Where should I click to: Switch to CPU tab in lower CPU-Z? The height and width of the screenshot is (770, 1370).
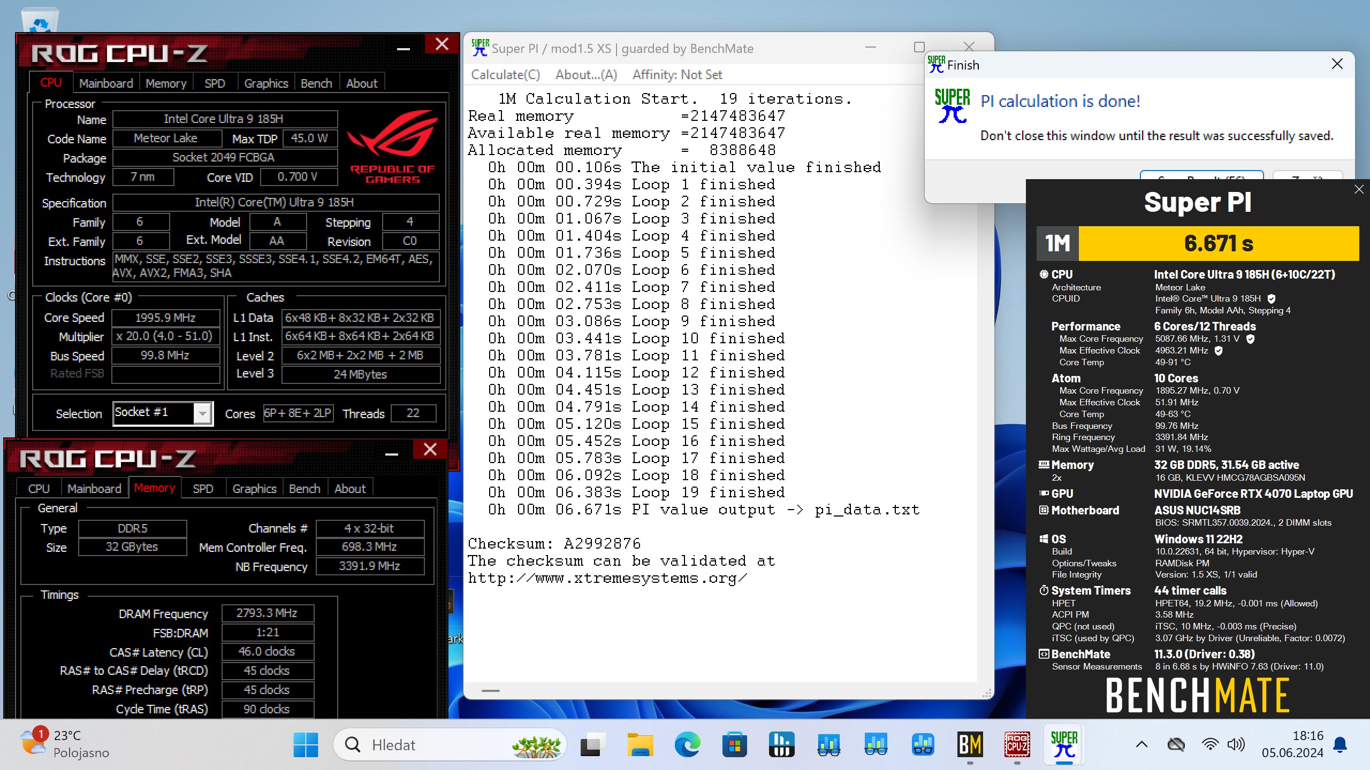click(x=39, y=489)
